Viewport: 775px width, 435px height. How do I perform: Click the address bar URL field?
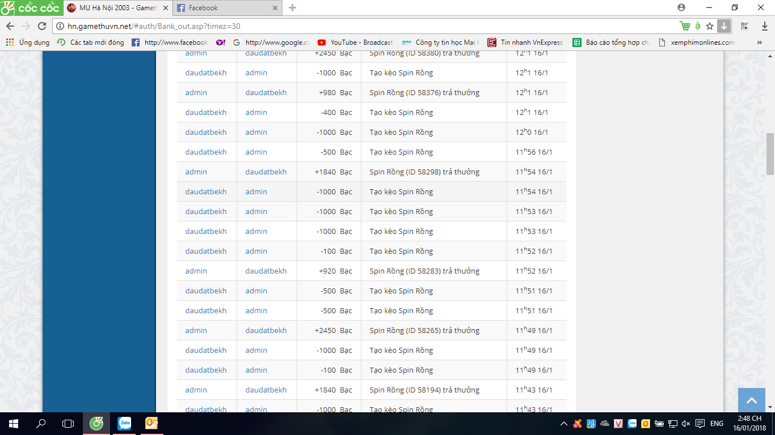coord(369,26)
